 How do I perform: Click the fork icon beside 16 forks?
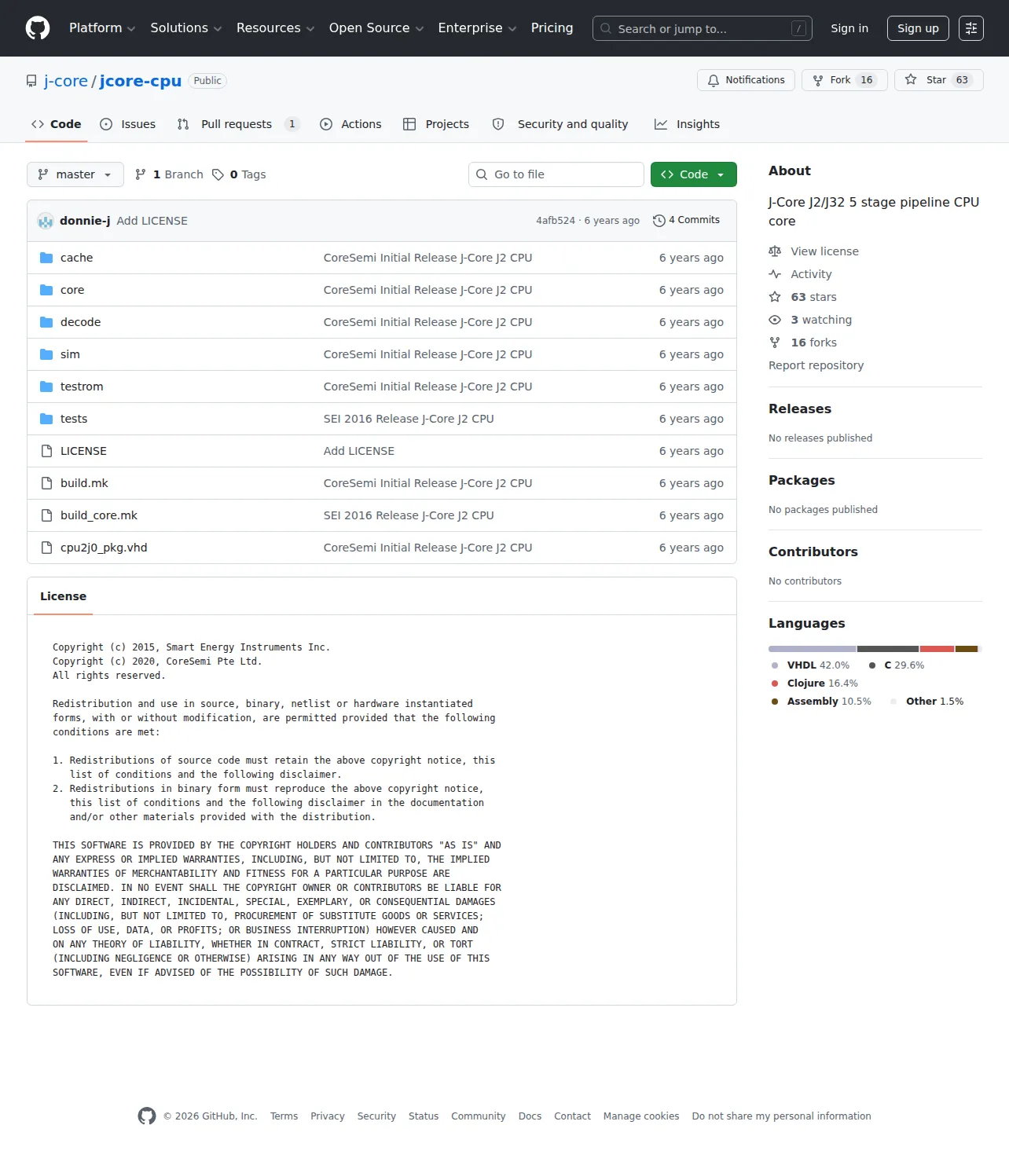tap(775, 343)
